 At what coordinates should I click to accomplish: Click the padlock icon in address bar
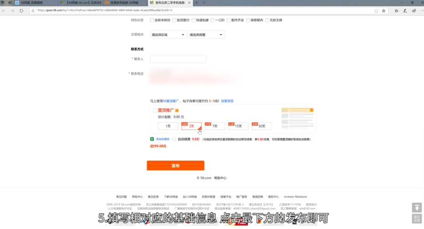point(33,10)
